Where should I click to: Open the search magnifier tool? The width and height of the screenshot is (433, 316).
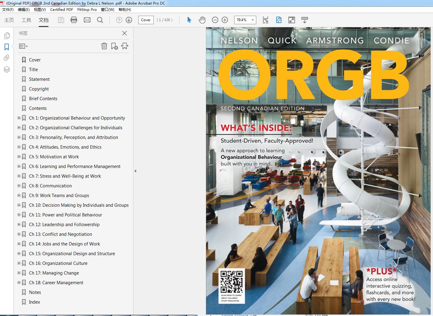[100, 20]
